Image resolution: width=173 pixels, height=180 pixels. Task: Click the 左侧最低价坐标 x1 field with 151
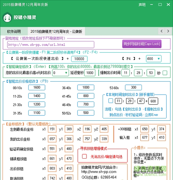click(x=52, y=129)
